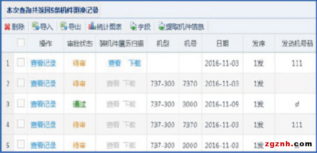Toggle the select-all checkbox in the table header
Image resolution: width=317 pixels, height=153 pixels.
[21, 43]
